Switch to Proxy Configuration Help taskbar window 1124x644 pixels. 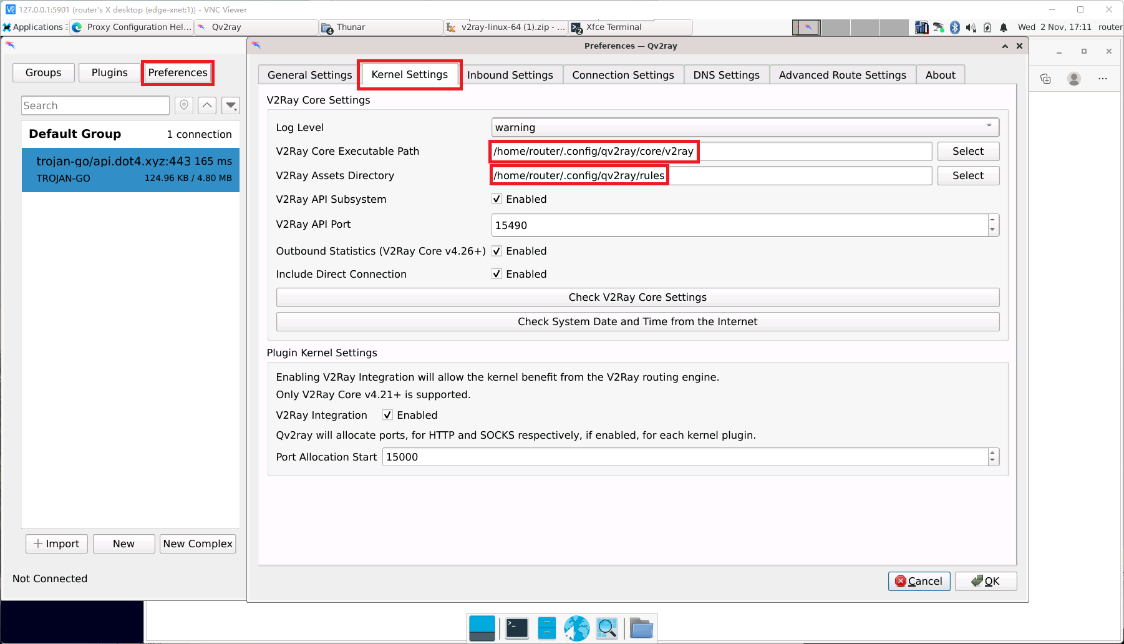coord(132,27)
